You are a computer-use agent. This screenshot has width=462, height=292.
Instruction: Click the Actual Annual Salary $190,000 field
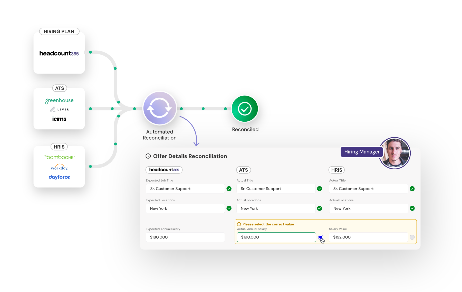[x=276, y=237]
